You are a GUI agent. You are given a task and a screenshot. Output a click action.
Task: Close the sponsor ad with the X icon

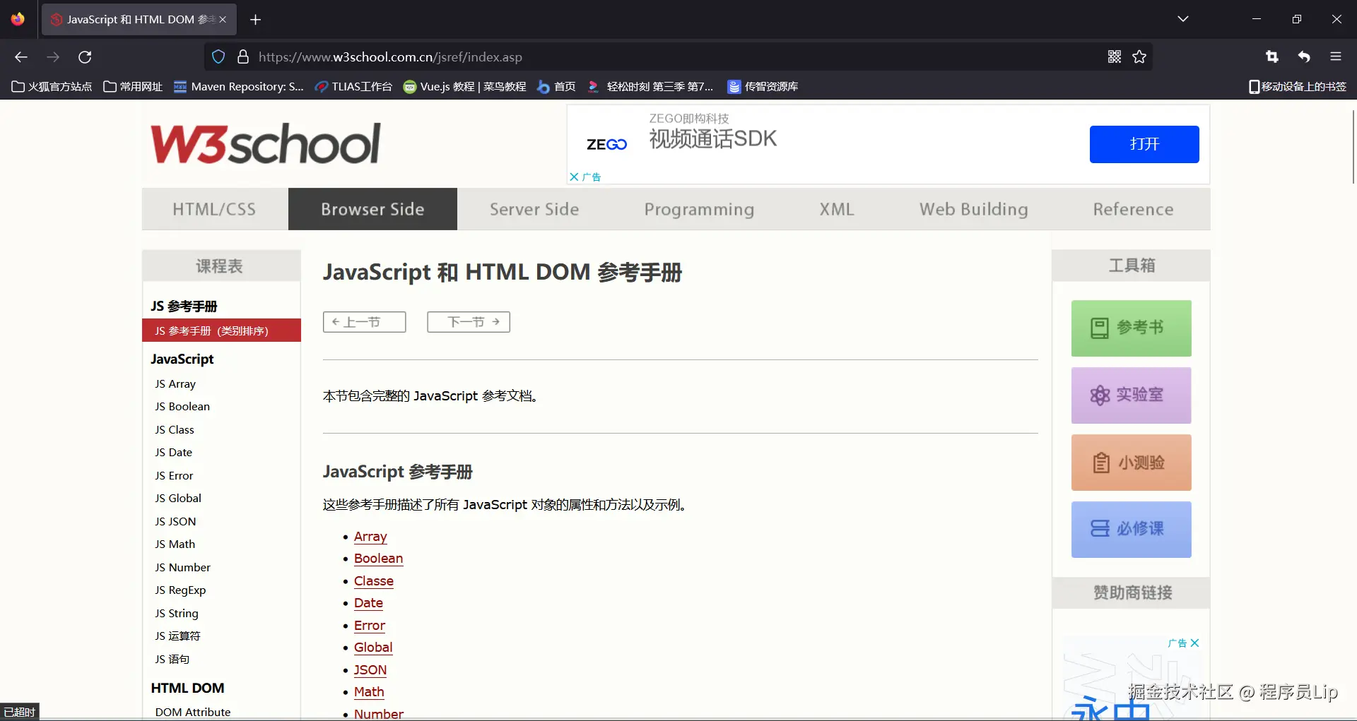click(x=1194, y=643)
